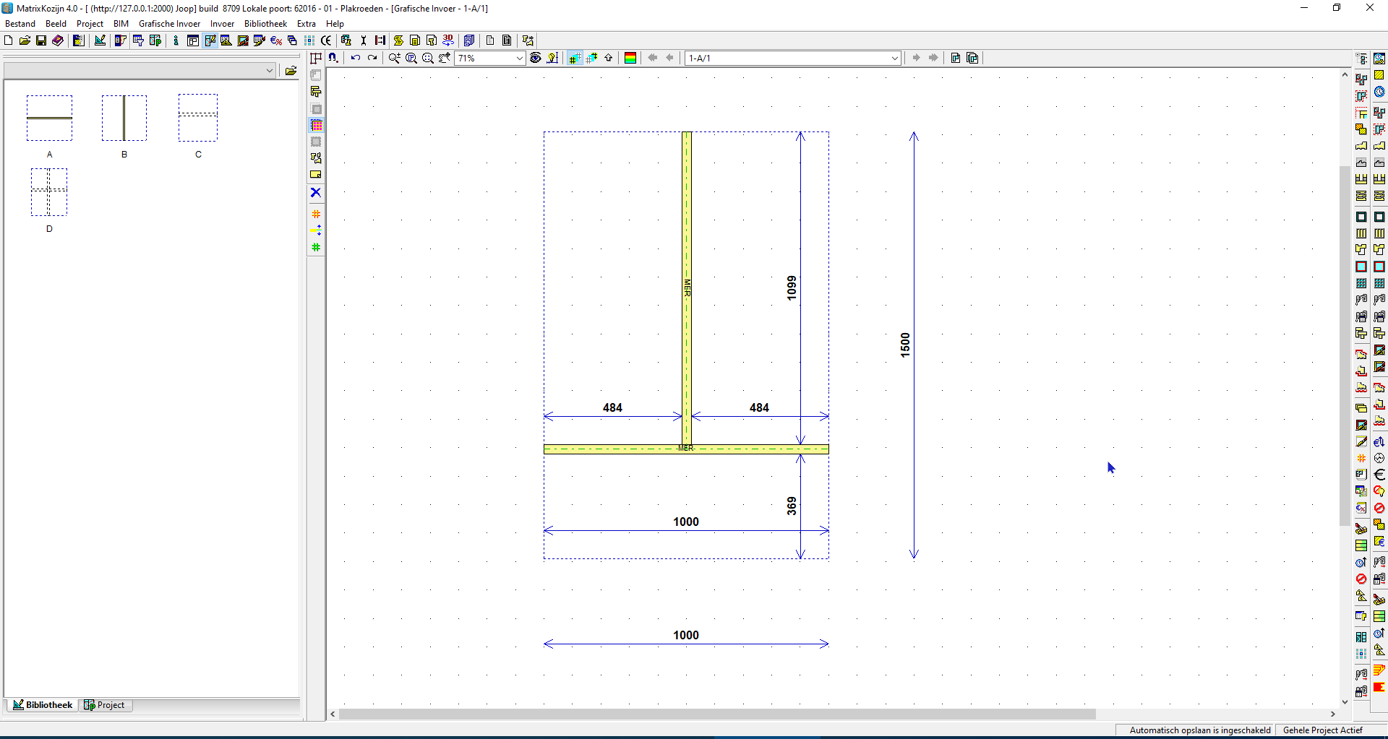This screenshot has height=739, width=1388.
Task: Open the library path dropdown above thumbnails
Action: tap(270, 70)
